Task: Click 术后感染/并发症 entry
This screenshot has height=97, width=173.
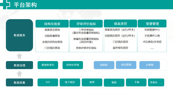Action: (152, 42)
